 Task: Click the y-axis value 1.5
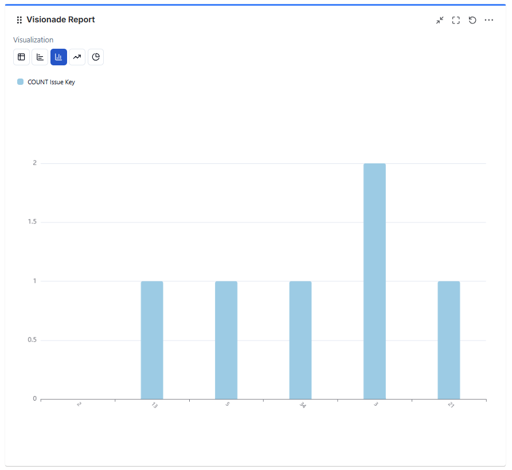pyautogui.click(x=32, y=222)
